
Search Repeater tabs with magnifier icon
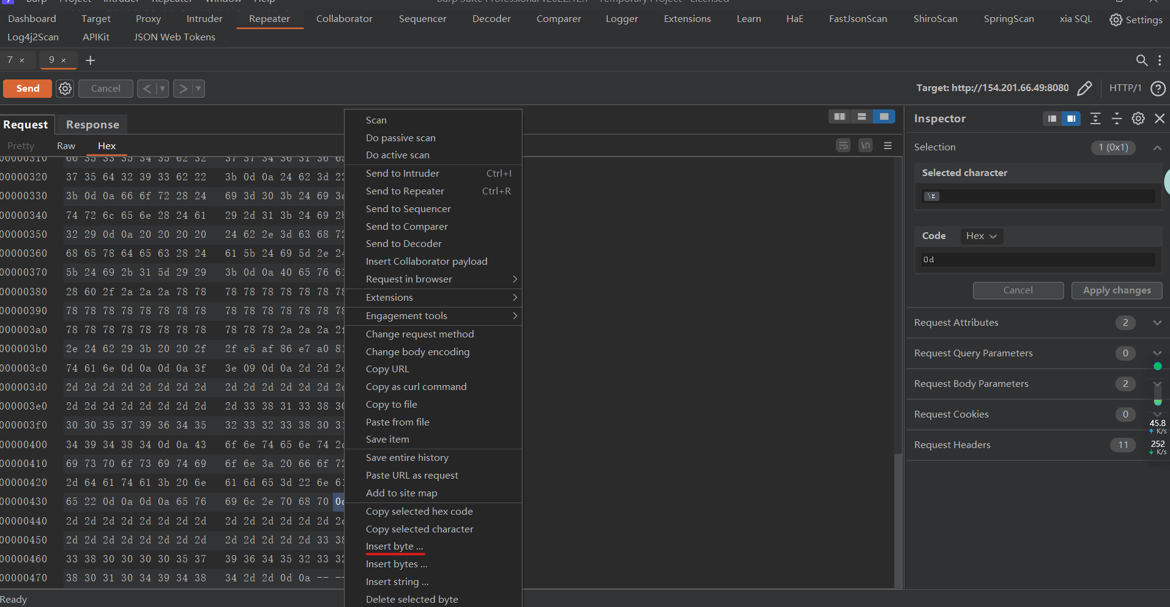tap(1141, 60)
